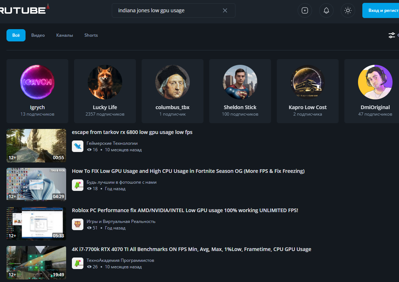Open Sheldon Stick superman avatar

point(240,82)
